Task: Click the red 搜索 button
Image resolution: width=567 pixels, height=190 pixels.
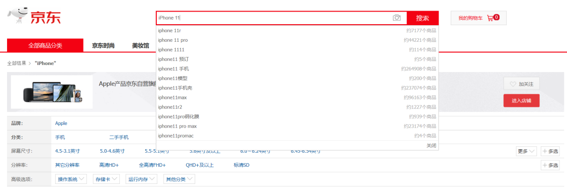Action: click(423, 18)
